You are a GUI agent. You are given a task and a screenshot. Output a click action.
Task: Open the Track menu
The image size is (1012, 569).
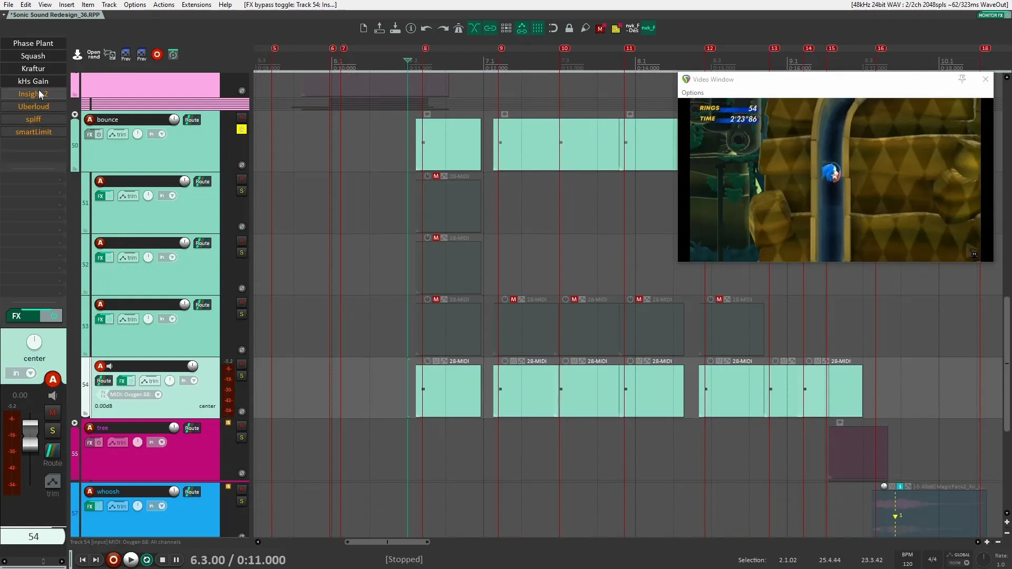[x=109, y=5]
